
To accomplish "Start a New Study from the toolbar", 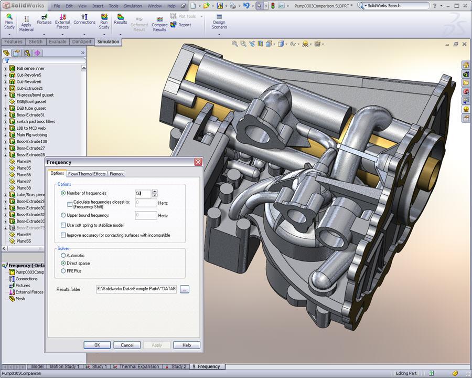I will [x=9, y=22].
